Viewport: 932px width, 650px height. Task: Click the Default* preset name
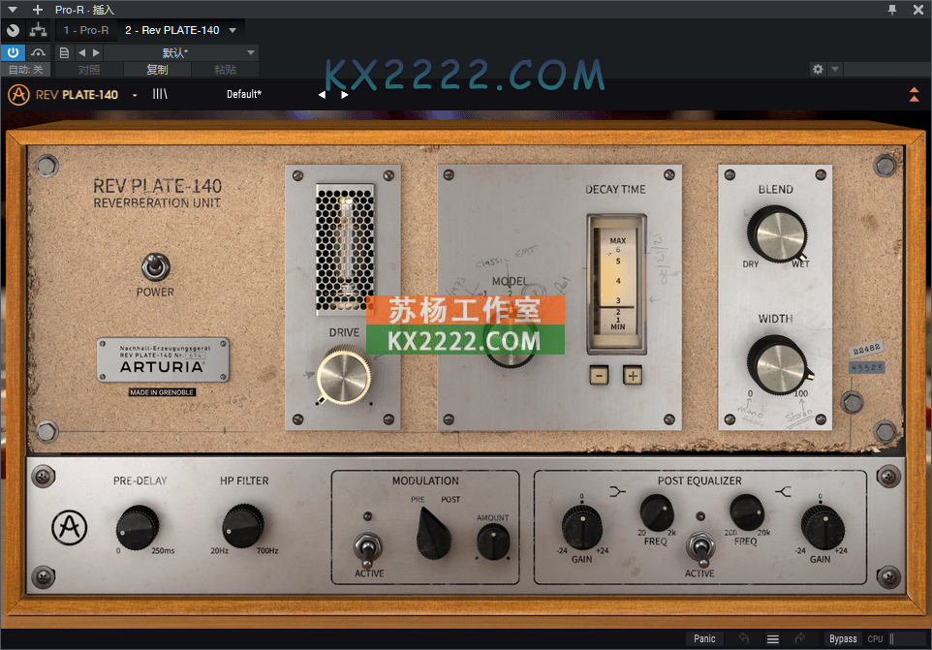(x=244, y=94)
